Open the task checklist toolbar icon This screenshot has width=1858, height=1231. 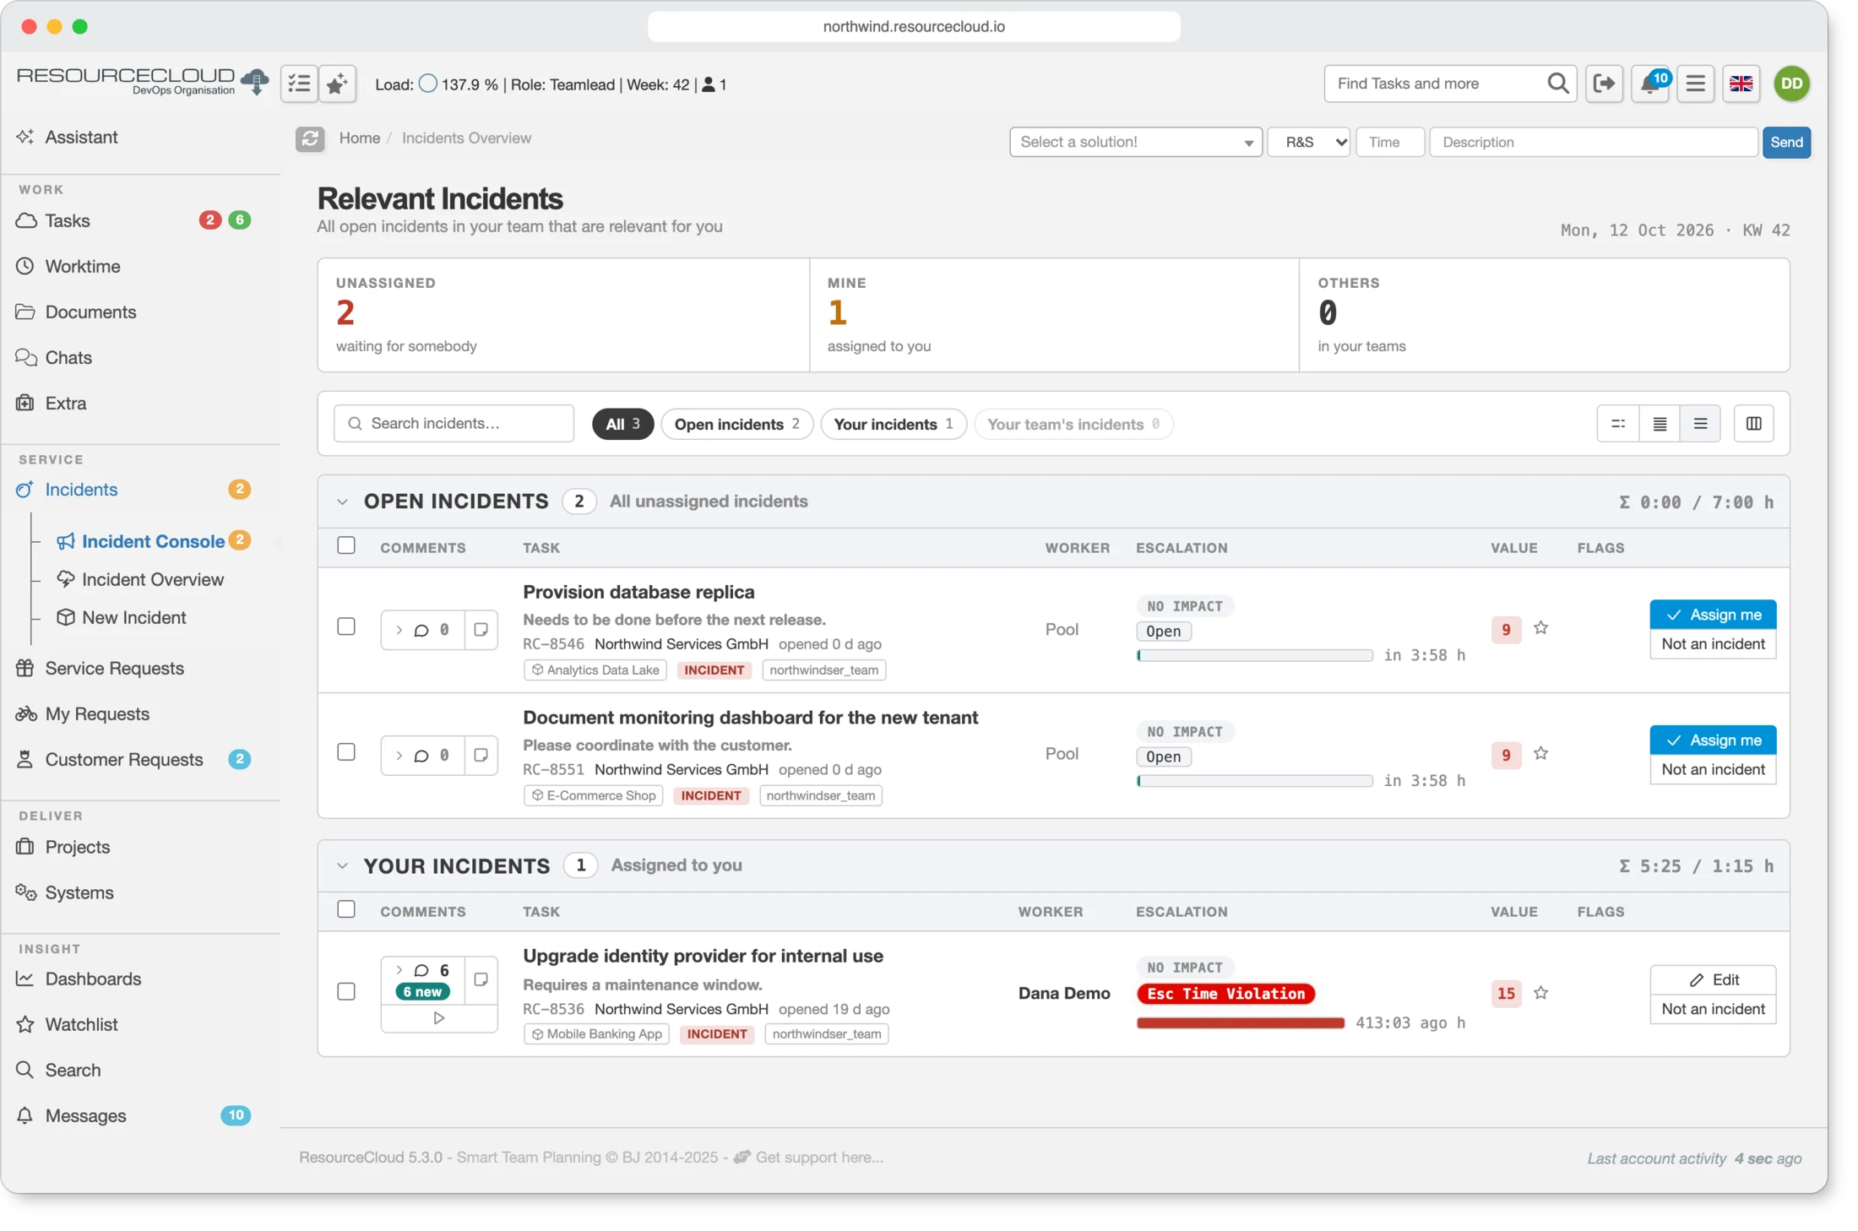coord(299,84)
